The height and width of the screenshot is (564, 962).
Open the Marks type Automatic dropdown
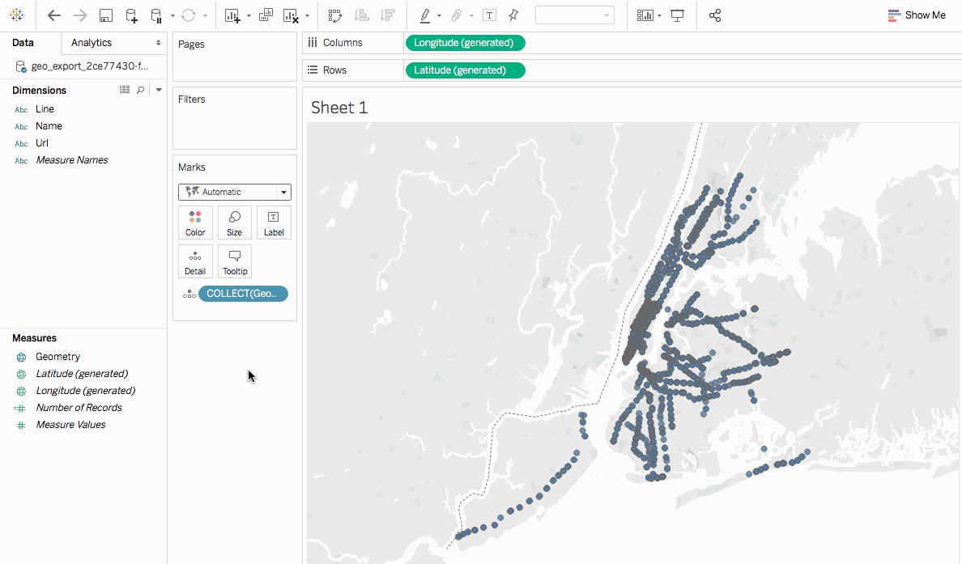(x=234, y=192)
